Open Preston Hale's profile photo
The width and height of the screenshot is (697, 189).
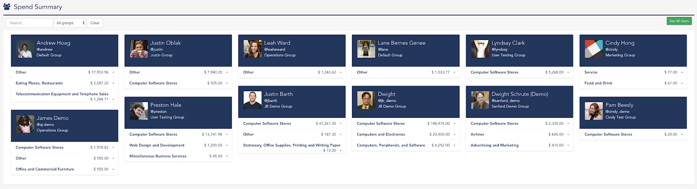(139, 111)
